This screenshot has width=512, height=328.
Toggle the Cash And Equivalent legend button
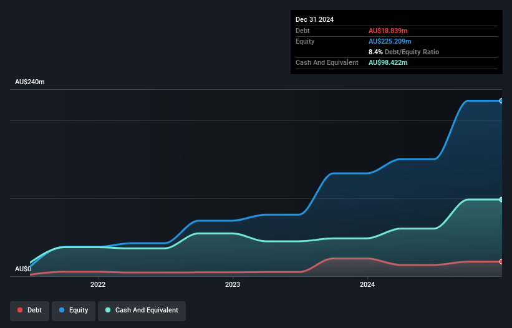142,311
